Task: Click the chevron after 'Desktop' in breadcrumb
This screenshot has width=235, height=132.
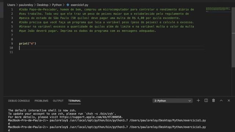Action: click(x=50, y=5)
